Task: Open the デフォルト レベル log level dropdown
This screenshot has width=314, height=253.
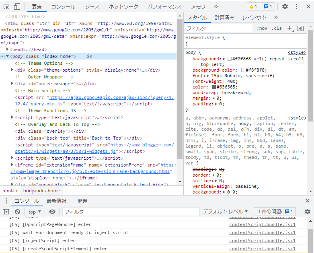Action: pos(225,212)
